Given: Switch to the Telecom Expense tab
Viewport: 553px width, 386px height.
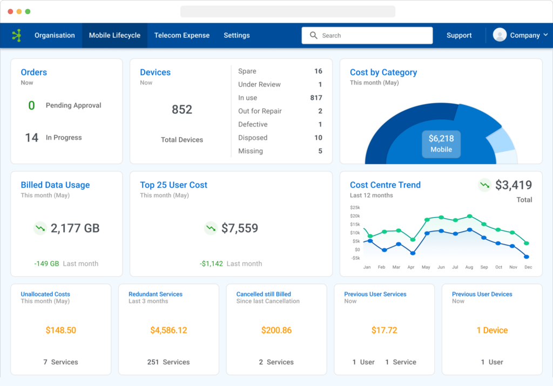Looking at the screenshot, I should pyautogui.click(x=181, y=35).
